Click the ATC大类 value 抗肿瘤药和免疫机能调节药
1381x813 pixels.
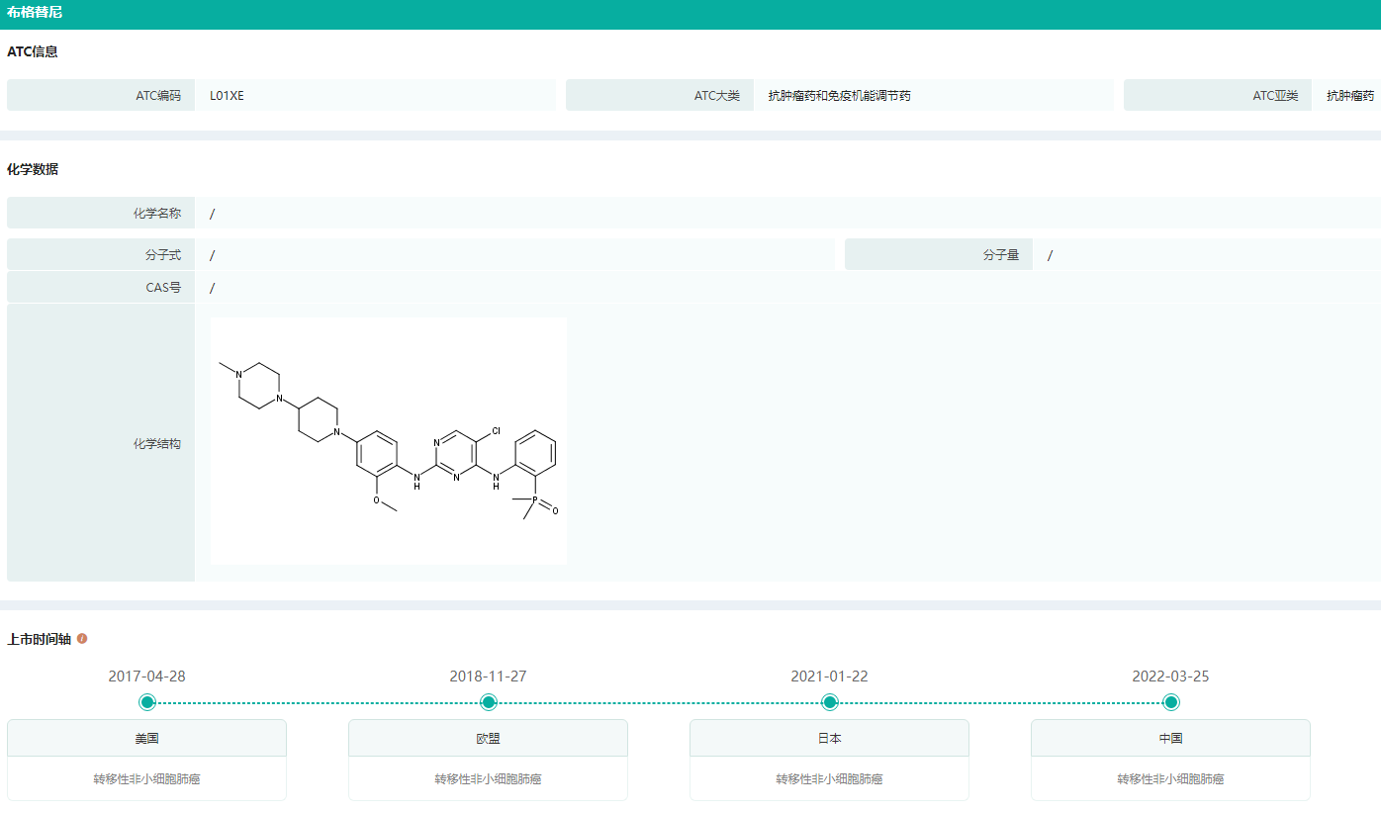[839, 96]
